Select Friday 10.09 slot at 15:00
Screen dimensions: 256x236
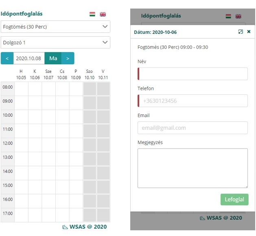pyautogui.click(x=76, y=187)
